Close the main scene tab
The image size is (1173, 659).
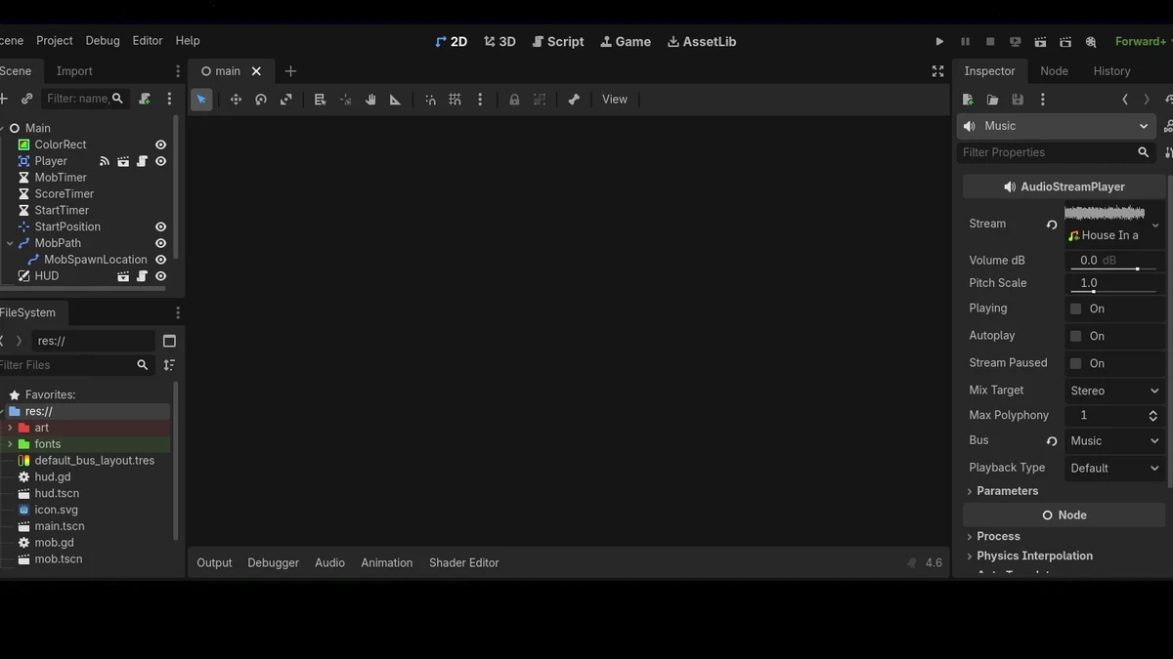256,71
